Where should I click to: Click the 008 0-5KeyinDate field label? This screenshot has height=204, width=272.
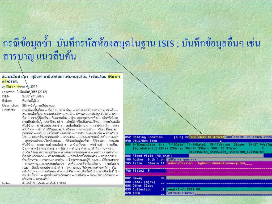(x=140, y=144)
